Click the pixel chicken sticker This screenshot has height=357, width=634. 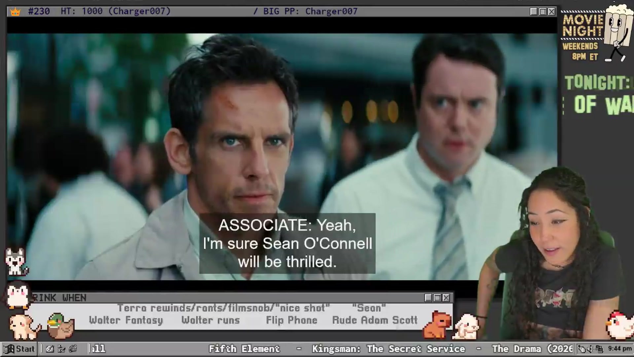620,325
